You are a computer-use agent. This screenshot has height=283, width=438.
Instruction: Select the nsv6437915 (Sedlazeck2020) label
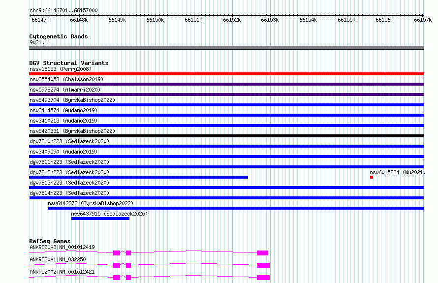(109, 214)
